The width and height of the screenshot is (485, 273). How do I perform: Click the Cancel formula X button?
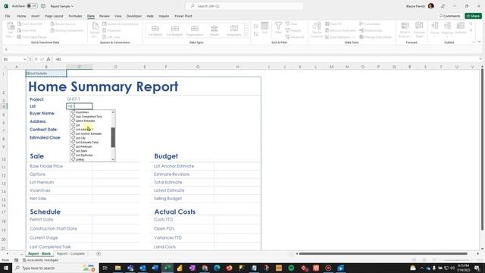click(36, 59)
